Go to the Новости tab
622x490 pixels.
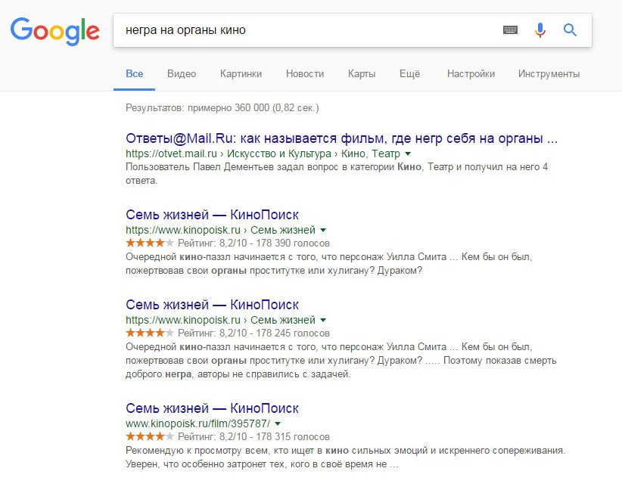click(305, 73)
